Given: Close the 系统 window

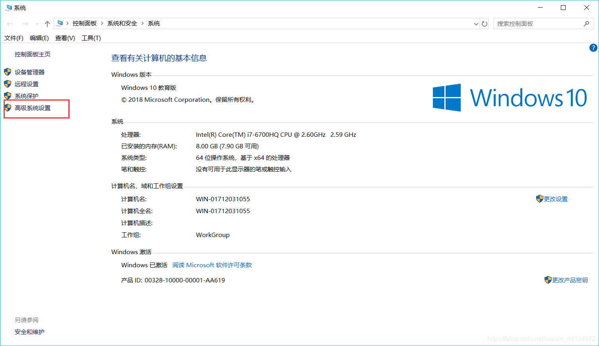Looking at the screenshot, I should pos(587,8).
